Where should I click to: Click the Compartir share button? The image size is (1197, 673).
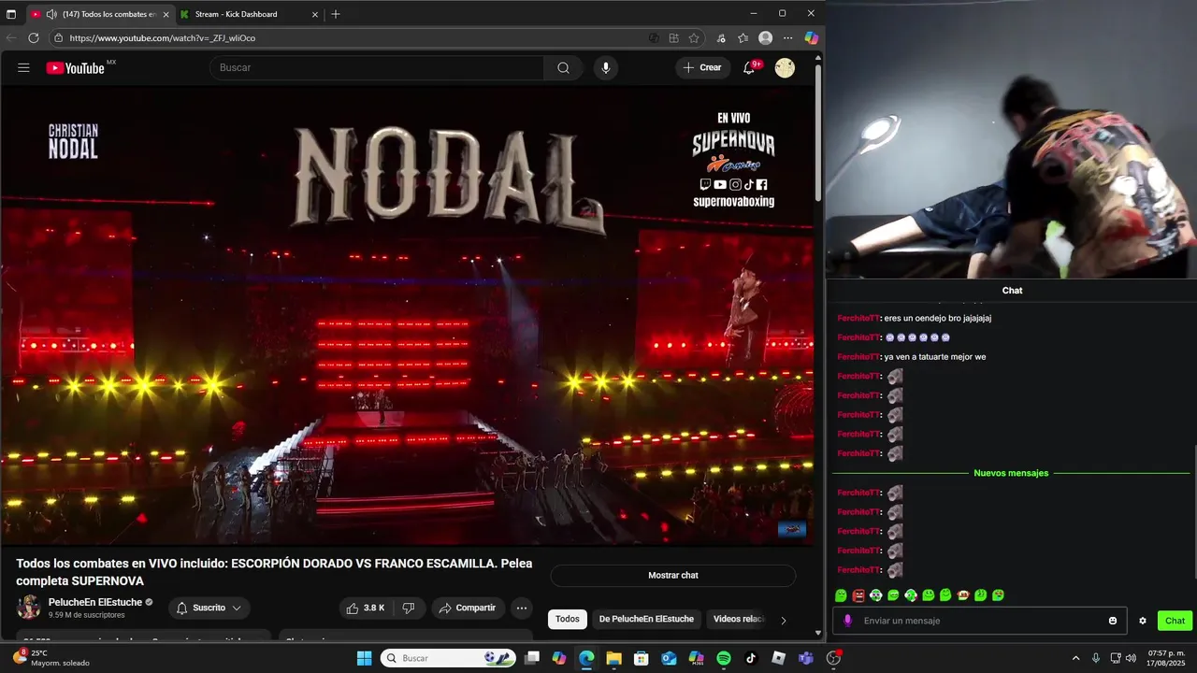pyautogui.click(x=468, y=608)
